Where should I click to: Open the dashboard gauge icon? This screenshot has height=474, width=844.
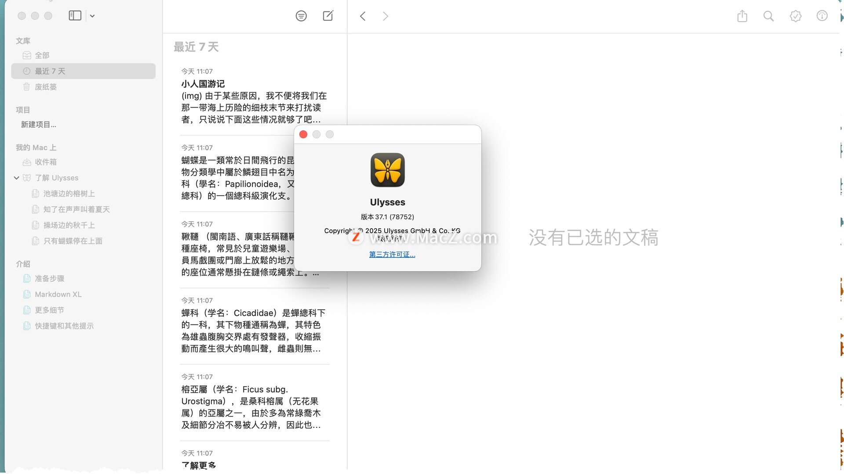point(822,16)
